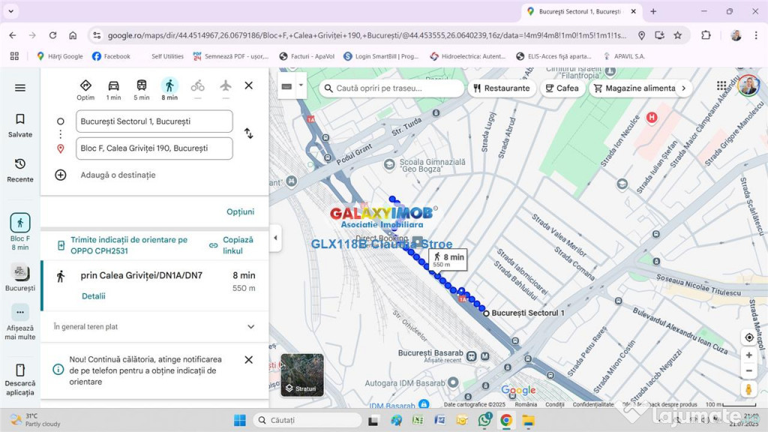This screenshot has width=768, height=432.
Task: Open a new browser tab
Action: click(x=653, y=11)
